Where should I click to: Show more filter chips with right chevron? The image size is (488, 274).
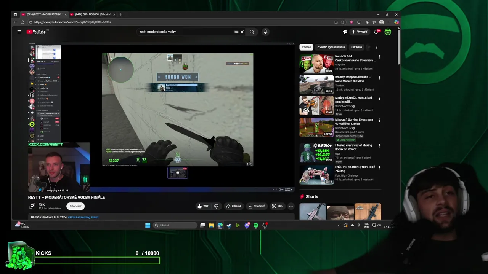tap(376, 48)
